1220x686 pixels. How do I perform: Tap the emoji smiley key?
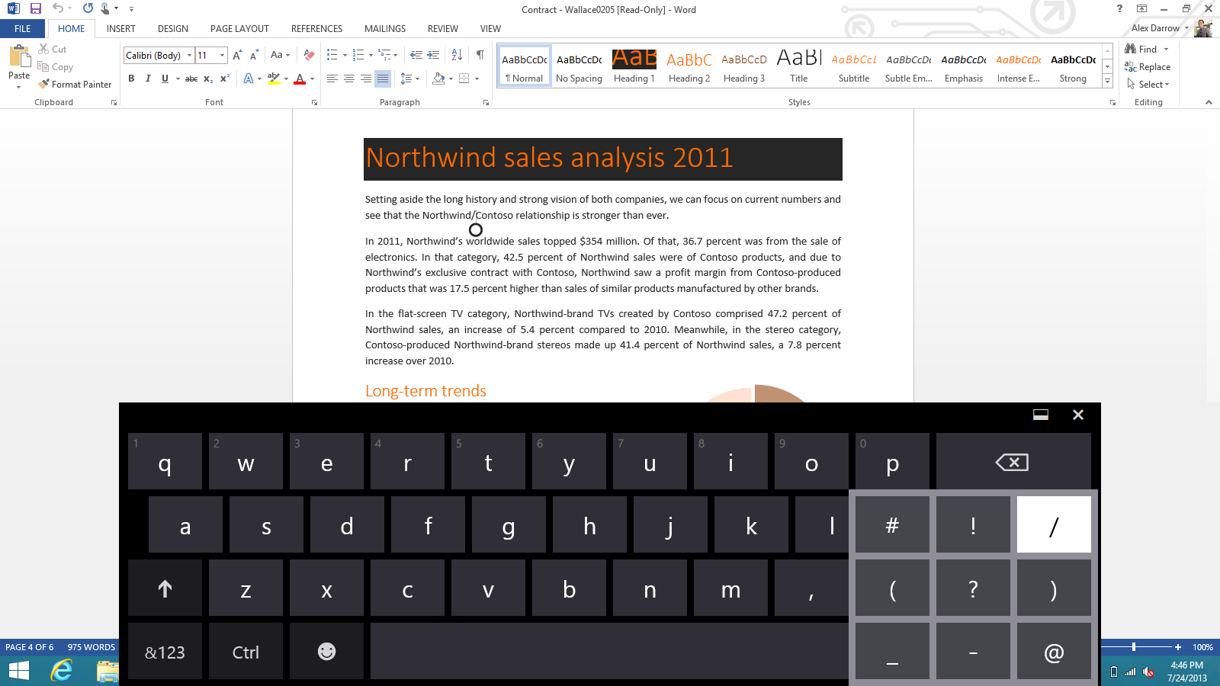click(326, 652)
